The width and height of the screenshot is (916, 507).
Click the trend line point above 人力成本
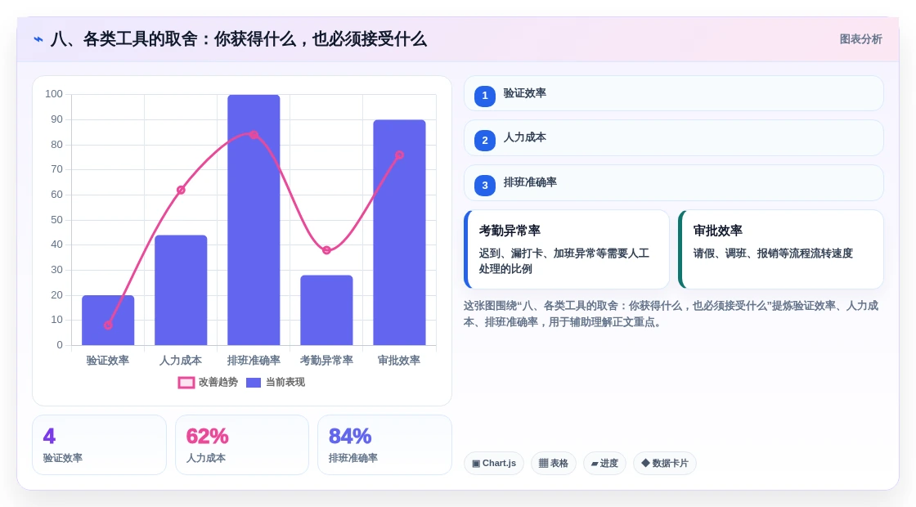(x=181, y=190)
